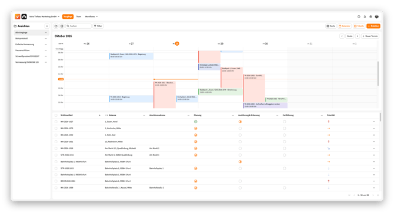The image size is (394, 213).
Task: Open the Fertigführung column options menu
Action: [322, 115]
